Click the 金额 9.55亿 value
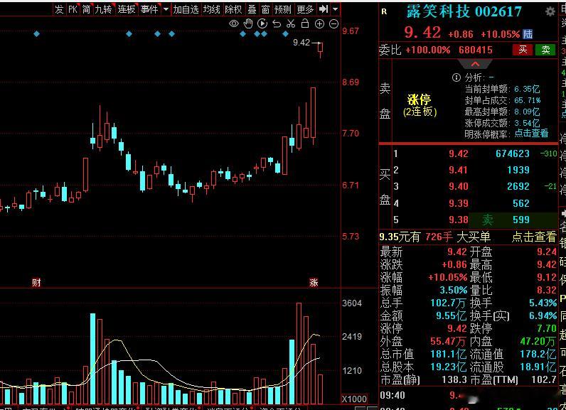Image resolution: width=566 pixels, height=410 pixels. [452, 315]
